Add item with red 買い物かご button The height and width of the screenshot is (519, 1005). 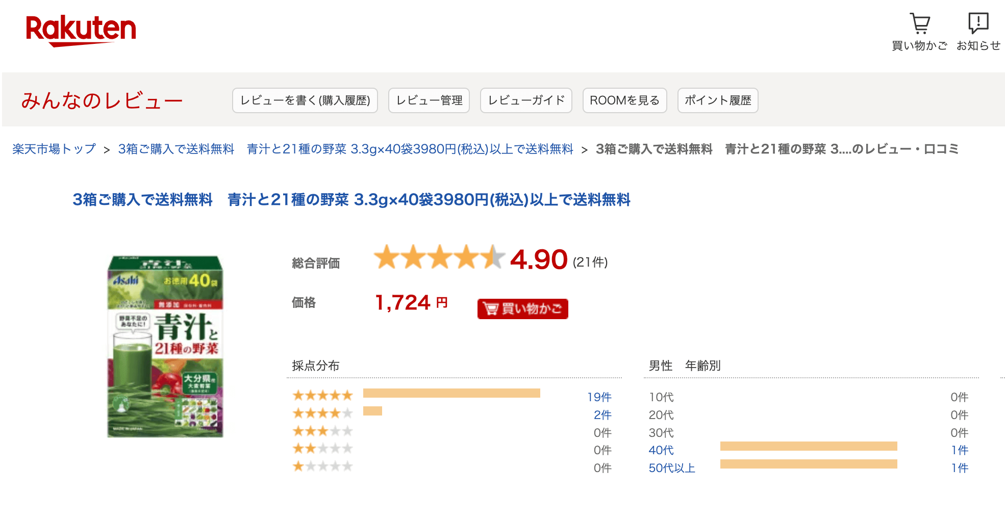pyautogui.click(x=522, y=308)
